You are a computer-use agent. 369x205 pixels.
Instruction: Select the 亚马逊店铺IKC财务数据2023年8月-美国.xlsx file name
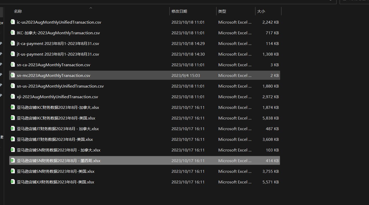(x=56, y=118)
